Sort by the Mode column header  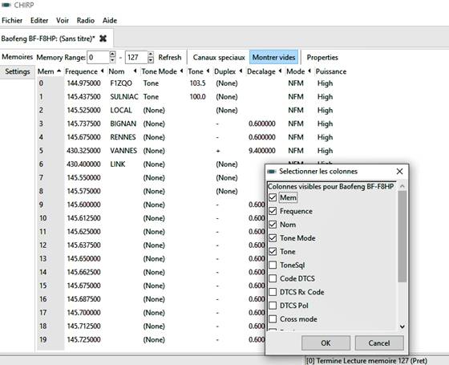298,71
